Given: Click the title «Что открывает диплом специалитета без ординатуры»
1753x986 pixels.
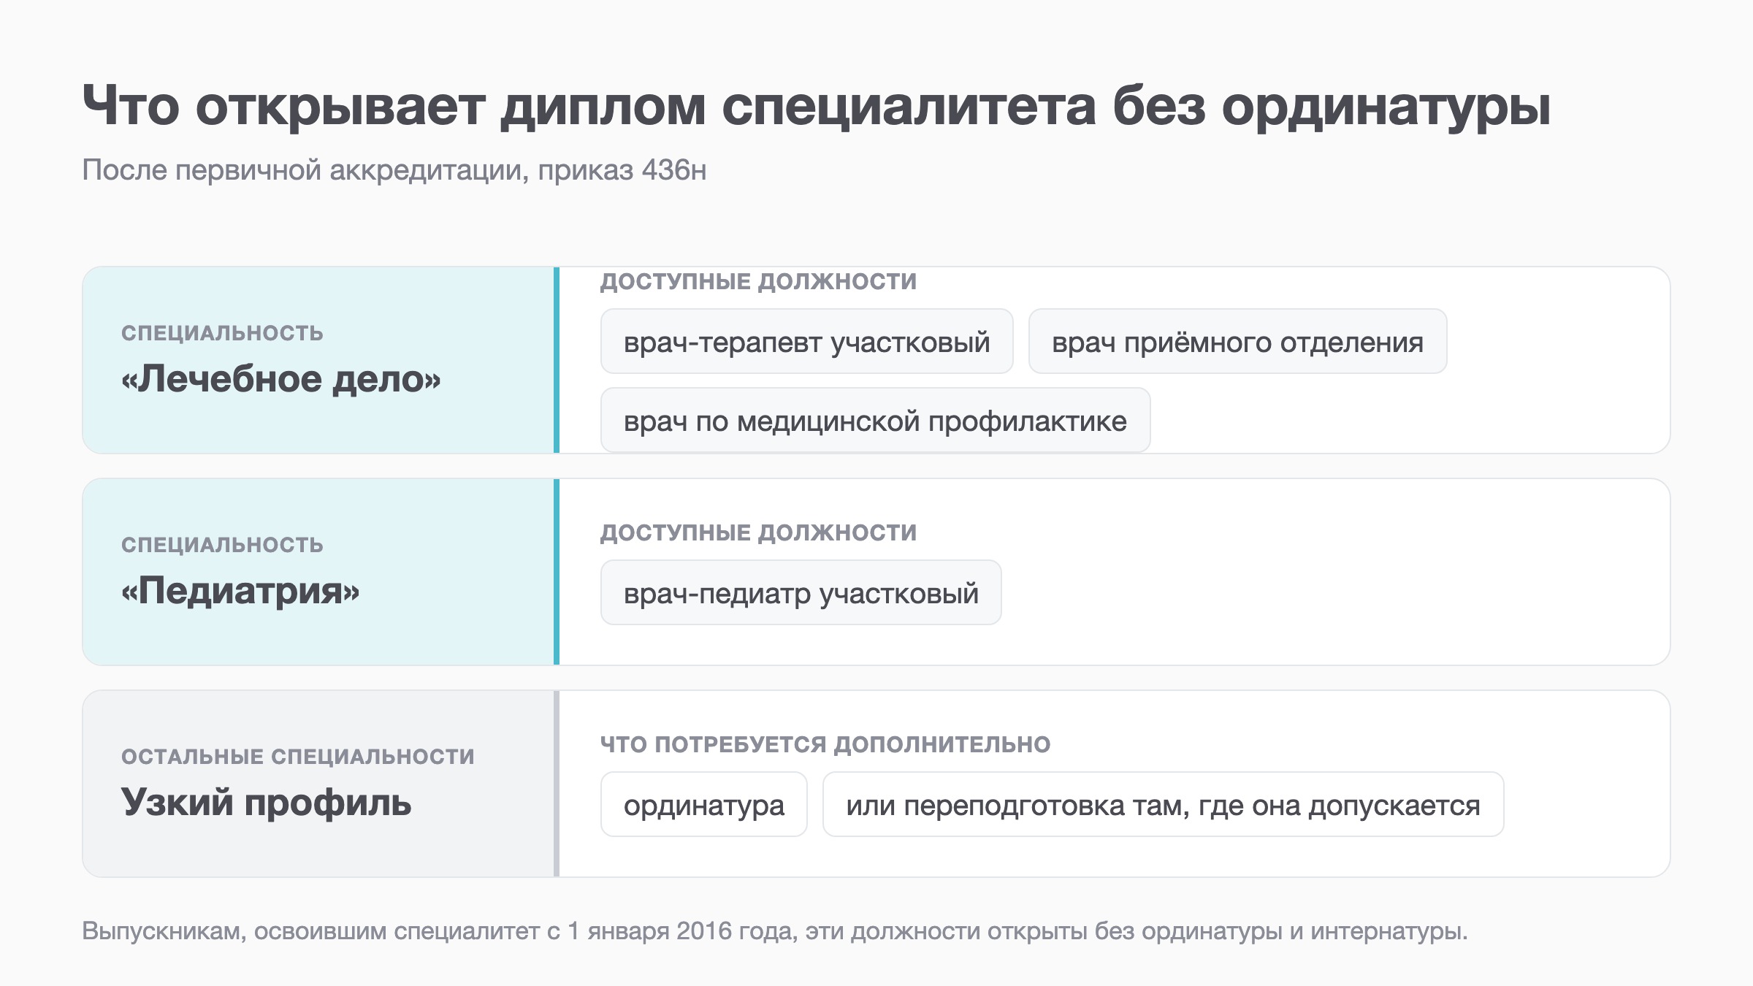Looking at the screenshot, I should (x=817, y=107).
